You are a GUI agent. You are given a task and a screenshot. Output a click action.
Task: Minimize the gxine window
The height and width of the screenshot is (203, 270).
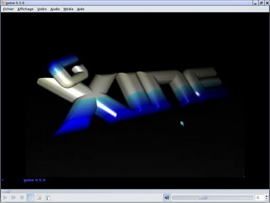pyautogui.click(x=256, y=3)
